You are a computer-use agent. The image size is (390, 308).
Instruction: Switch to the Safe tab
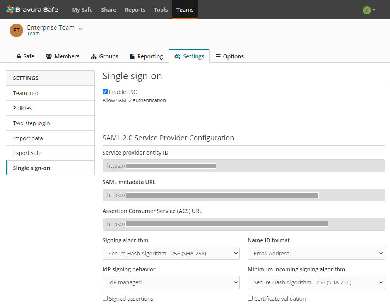(x=26, y=56)
